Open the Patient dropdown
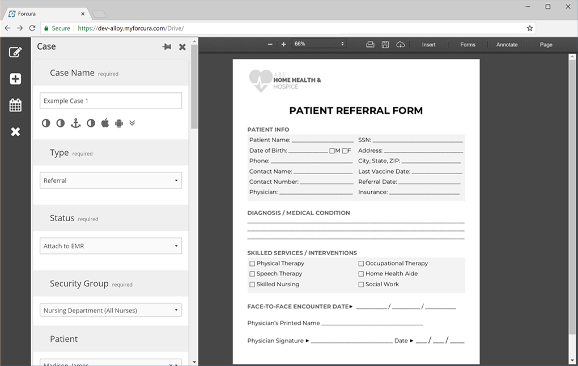This screenshot has height=366, width=578. click(x=110, y=363)
